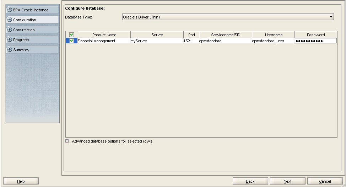Select the Confirmation step label
Viewport: 346px width, 187px height.
[x=24, y=30]
